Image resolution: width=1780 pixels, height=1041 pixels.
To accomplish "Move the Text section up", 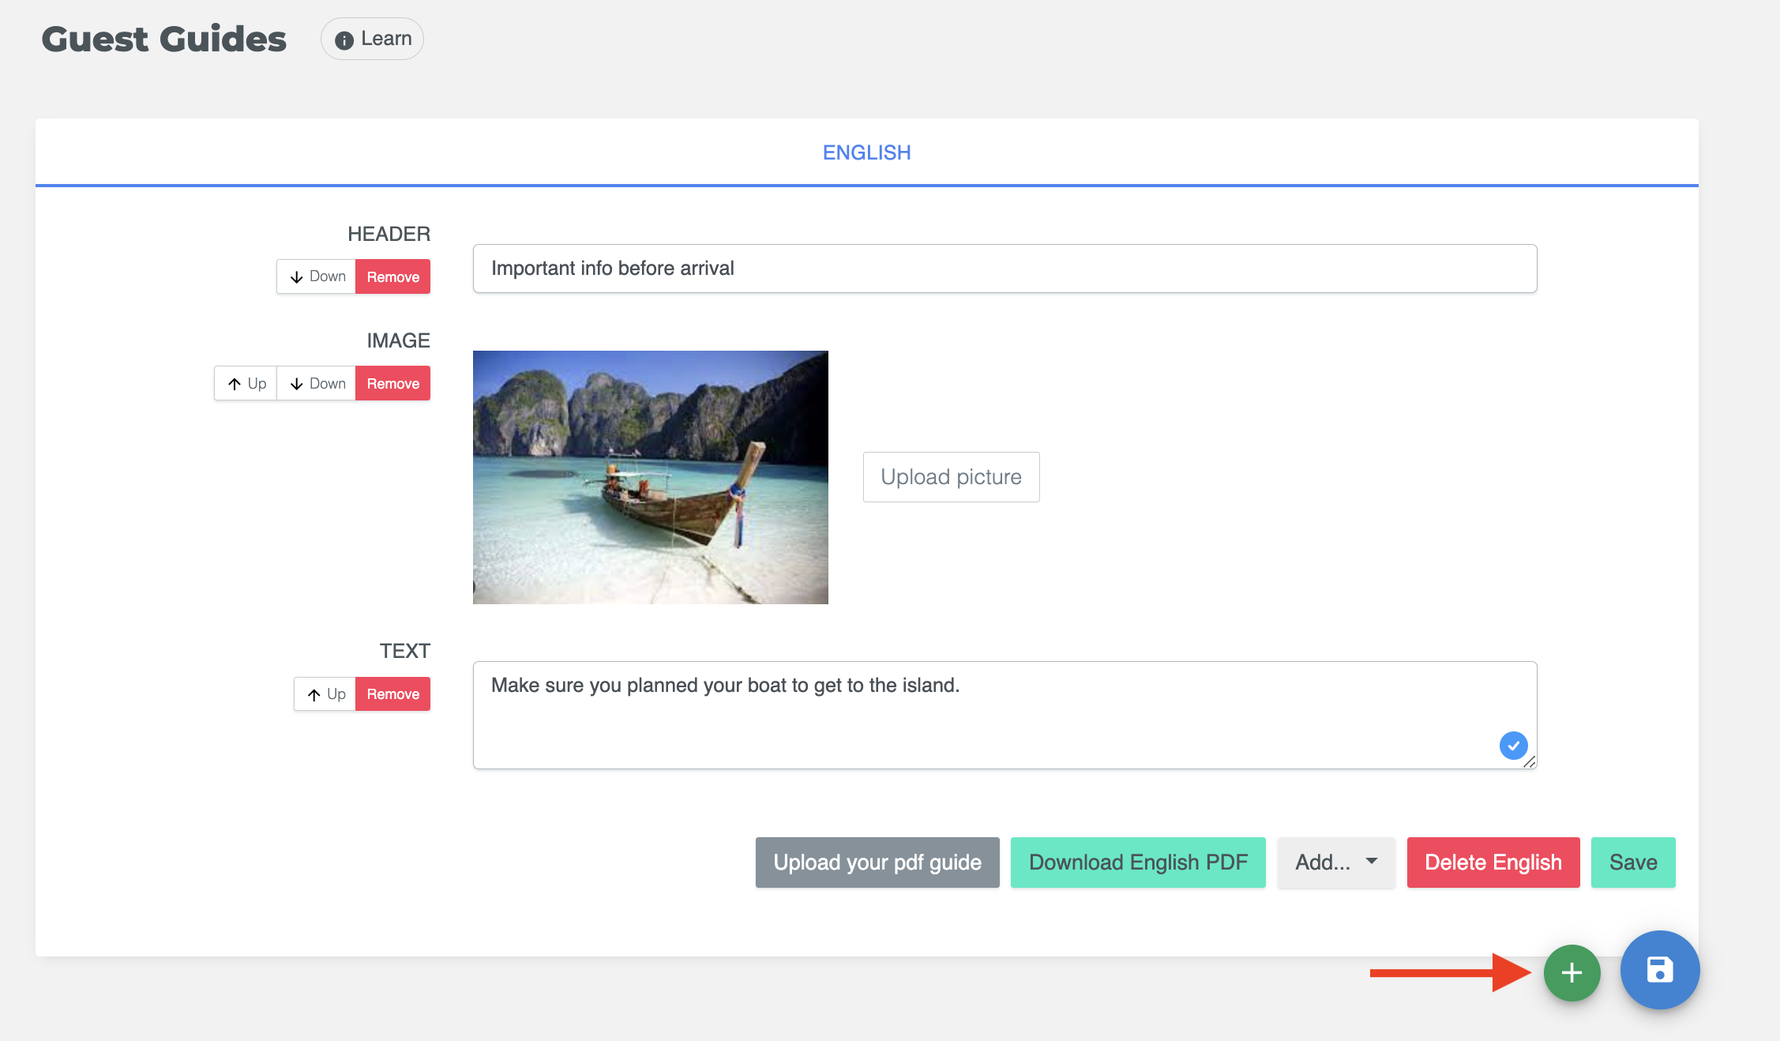I will (325, 693).
